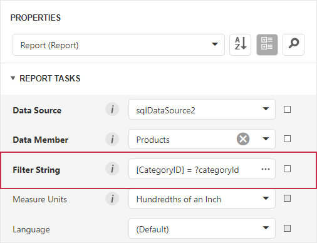This screenshot has width=317, height=243.
Task: Toggle the square marker beside Data Source
Action: coord(287,109)
